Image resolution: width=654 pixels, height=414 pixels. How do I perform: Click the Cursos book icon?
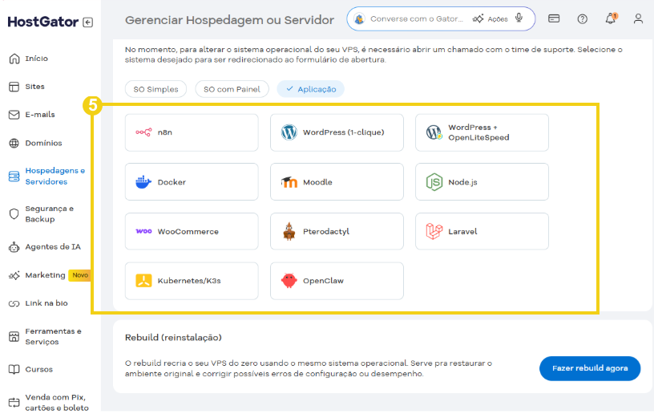click(14, 369)
